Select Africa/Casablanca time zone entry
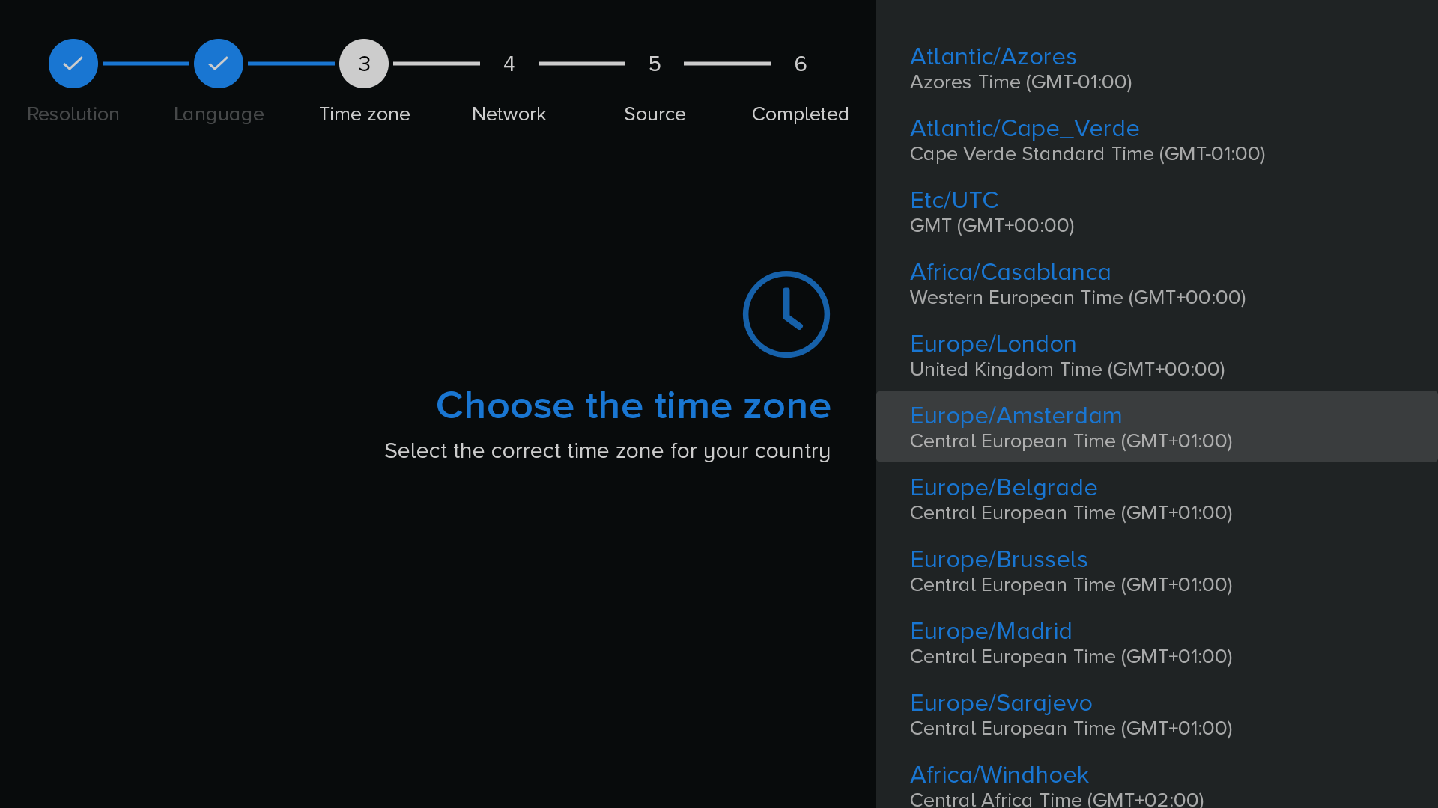 click(x=1157, y=282)
